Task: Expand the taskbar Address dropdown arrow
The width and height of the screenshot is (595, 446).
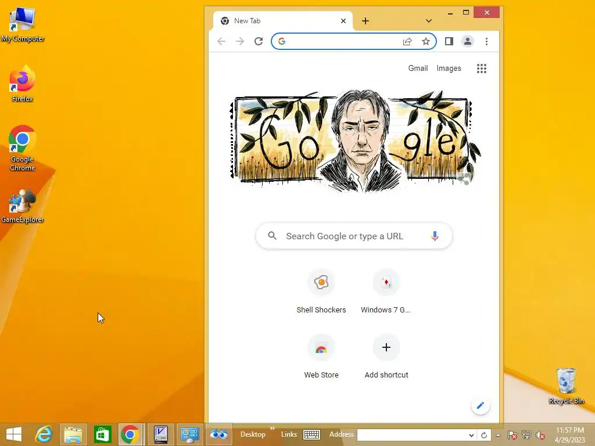Action: [x=471, y=435]
